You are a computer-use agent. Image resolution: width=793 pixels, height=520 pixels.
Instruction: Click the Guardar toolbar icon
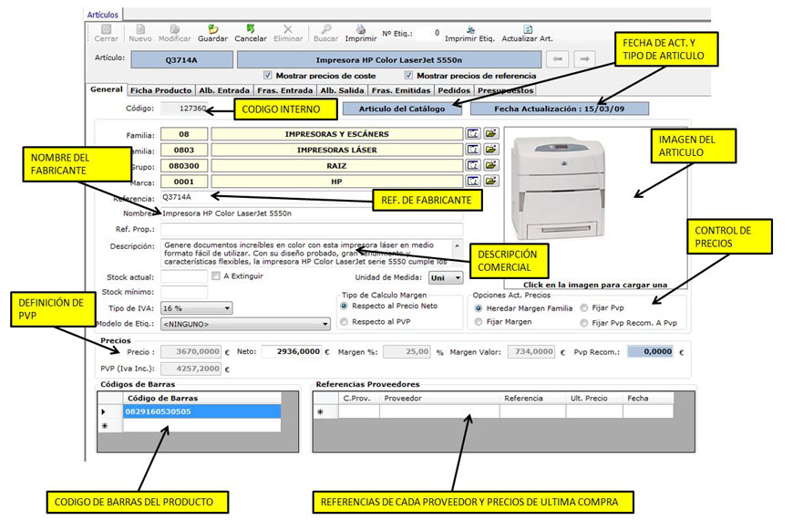pos(211,29)
